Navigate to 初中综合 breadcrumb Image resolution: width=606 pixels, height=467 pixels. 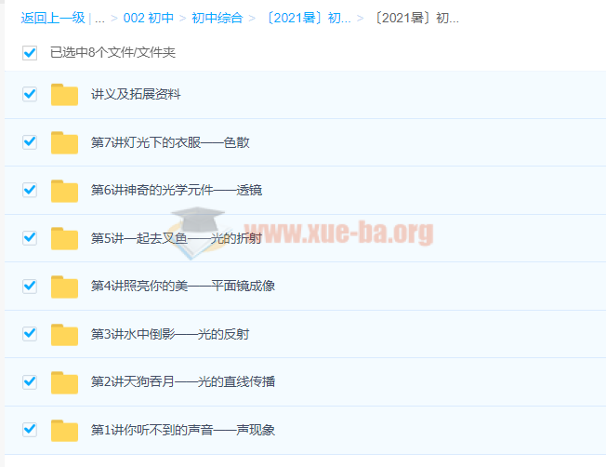[x=217, y=19]
